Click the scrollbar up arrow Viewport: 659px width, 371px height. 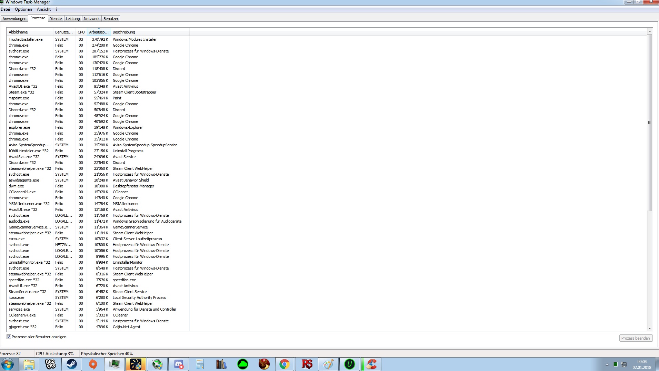(x=650, y=31)
